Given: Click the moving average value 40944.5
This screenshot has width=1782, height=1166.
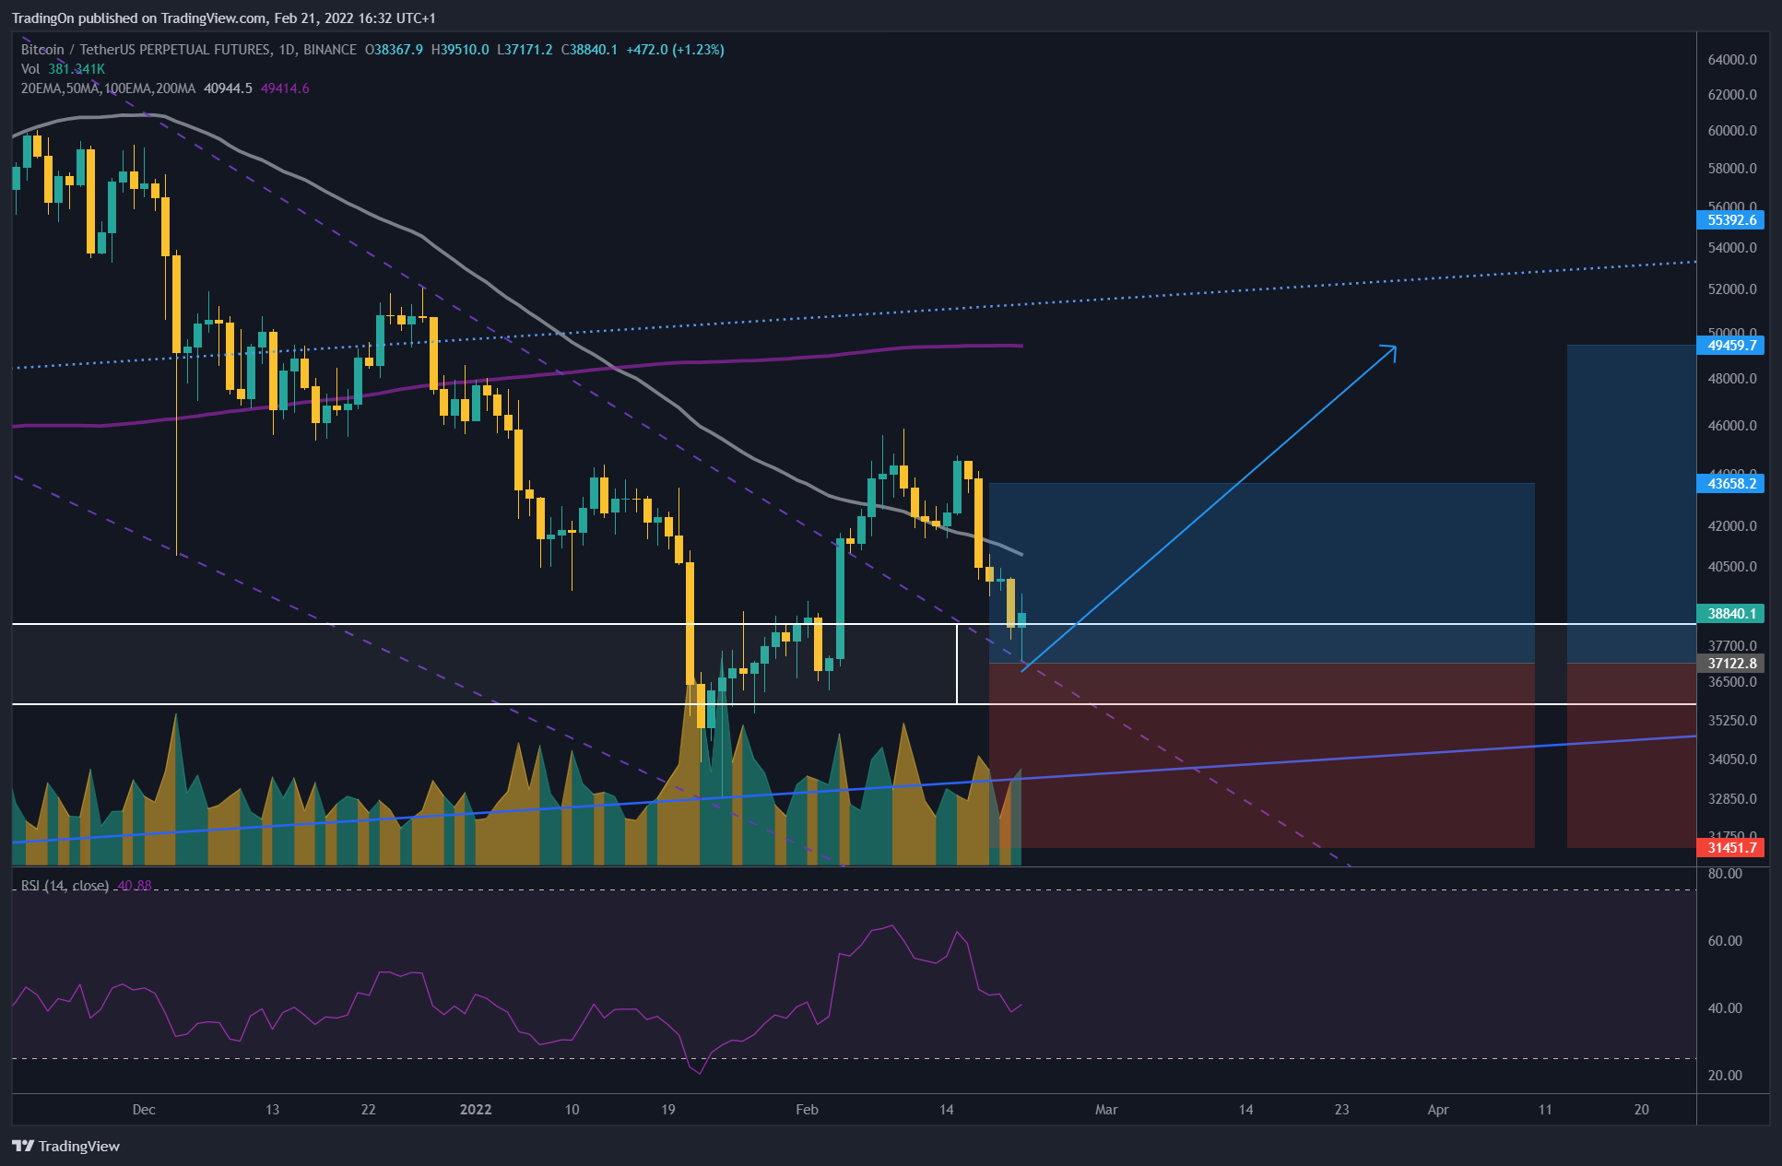Looking at the screenshot, I should [x=228, y=88].
